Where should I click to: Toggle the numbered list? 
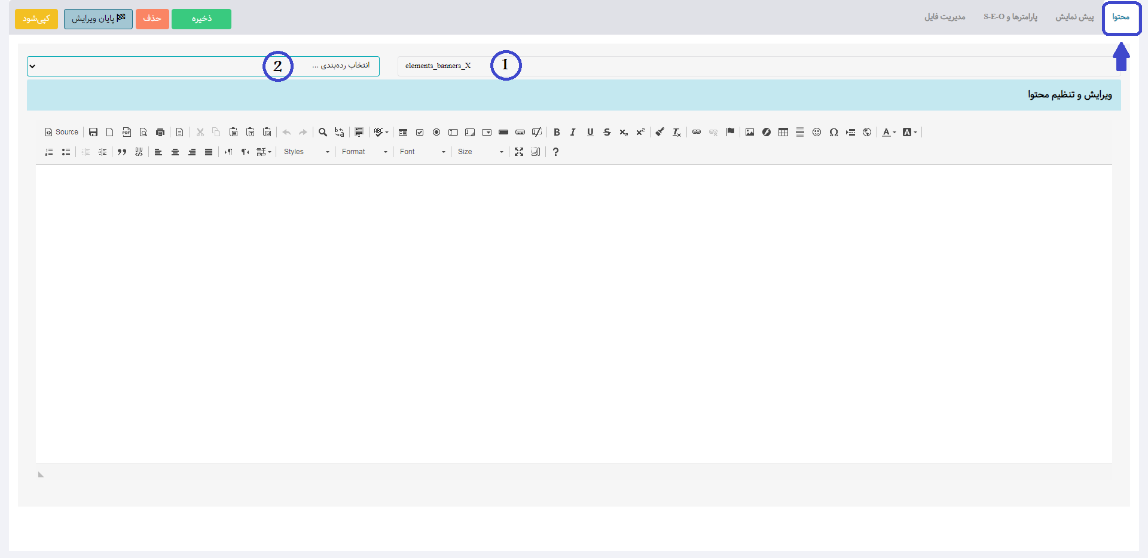click(x=49, y=152)
